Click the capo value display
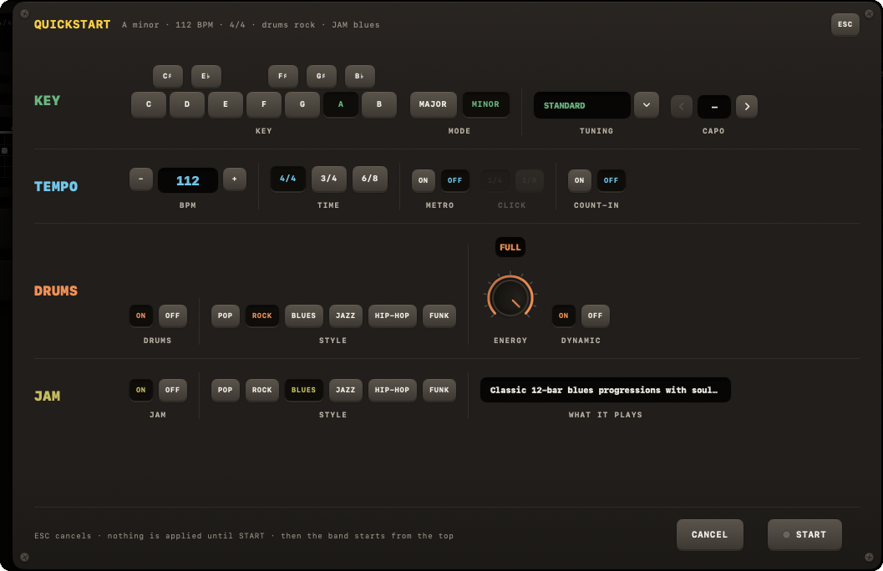883x571 pixels. pyautogui.click(x=714, y=106)
